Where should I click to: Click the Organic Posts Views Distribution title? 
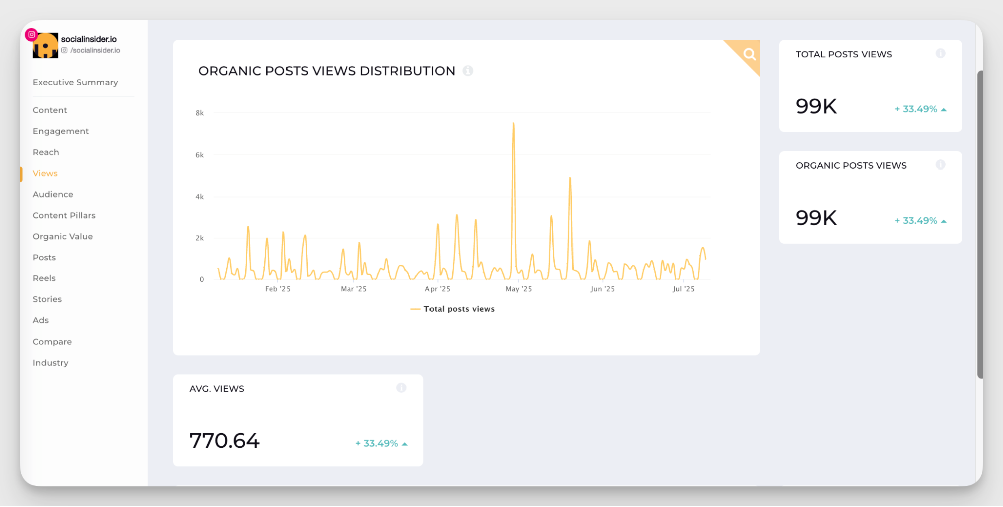[327, 71]
